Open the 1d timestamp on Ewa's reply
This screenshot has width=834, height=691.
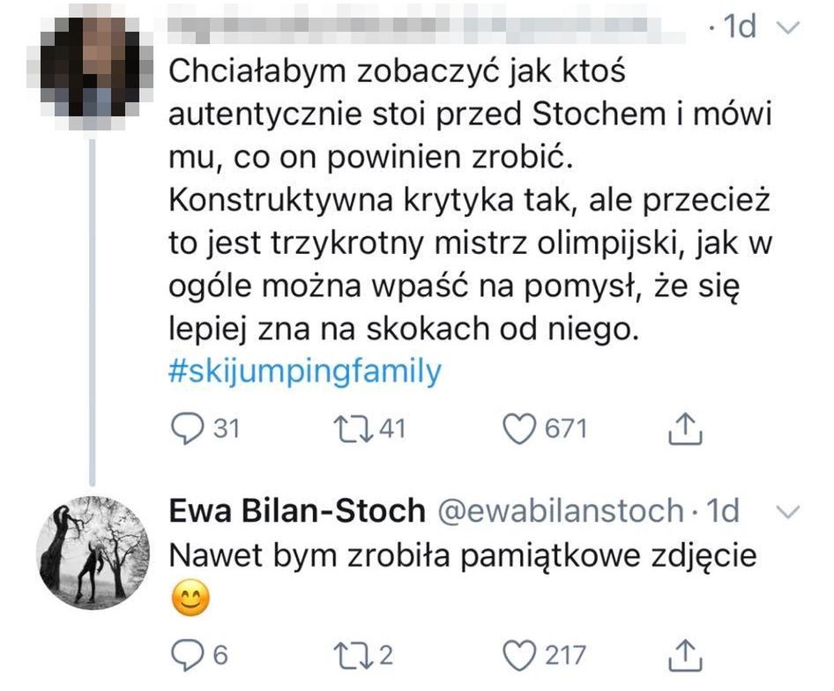tap(723, 510)
